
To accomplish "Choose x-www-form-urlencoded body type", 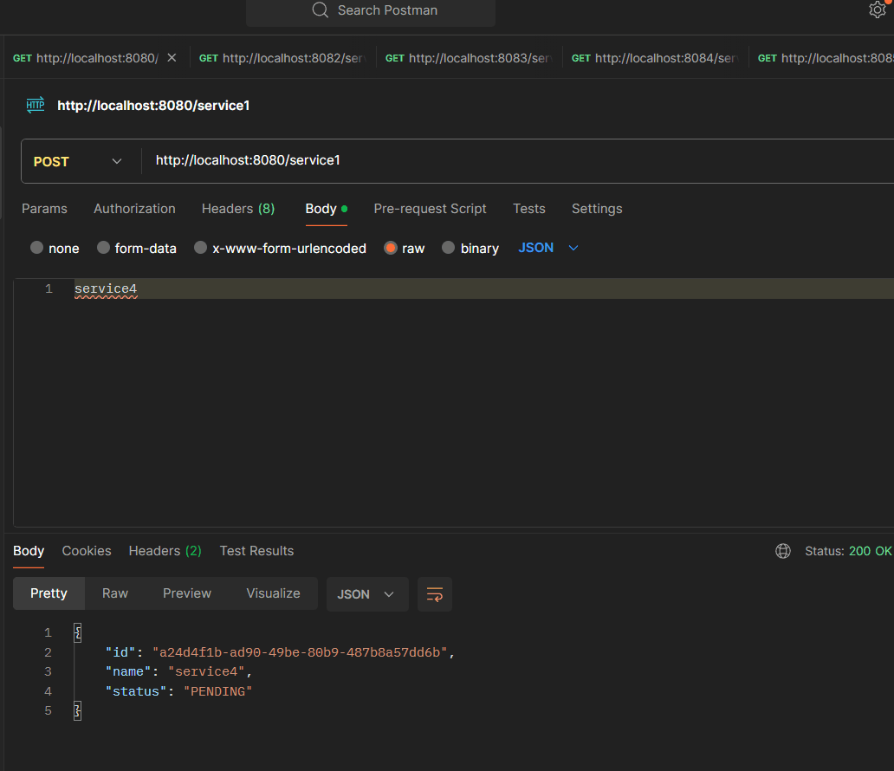I will click(x=201, y=248).
